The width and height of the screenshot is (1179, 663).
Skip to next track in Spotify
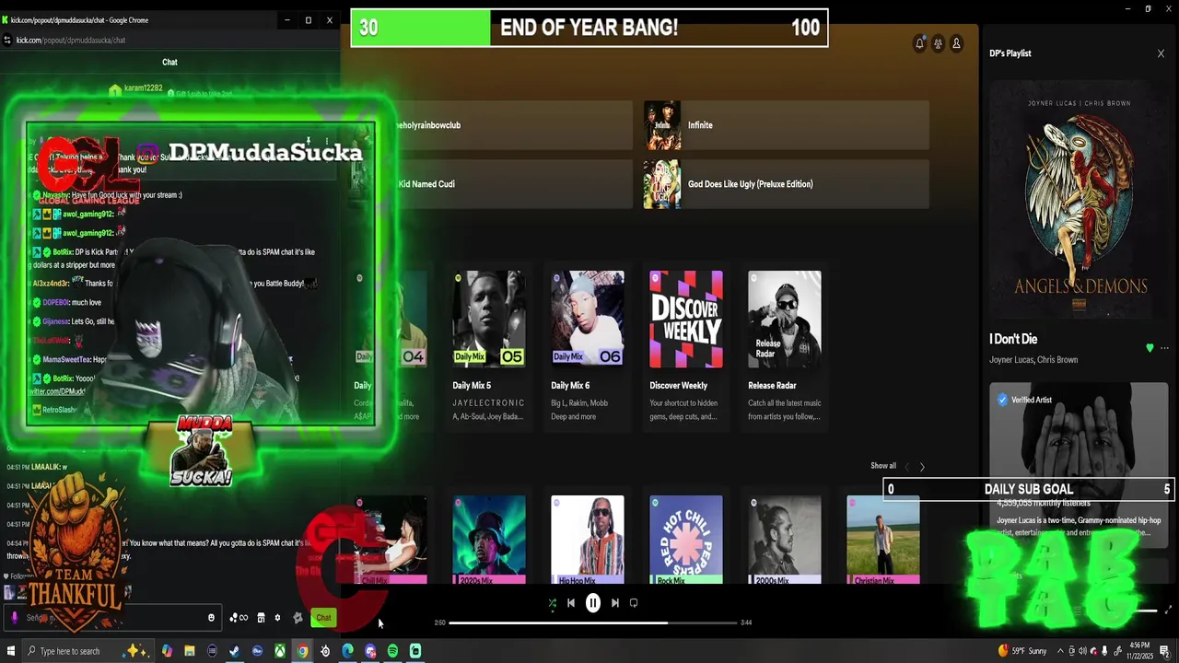pos(615,603)
